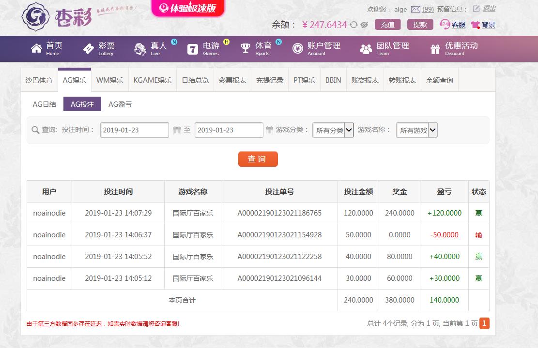Open 账户管理 Account menu
This screenshot has width=538, height=348.
click(316, 49)
